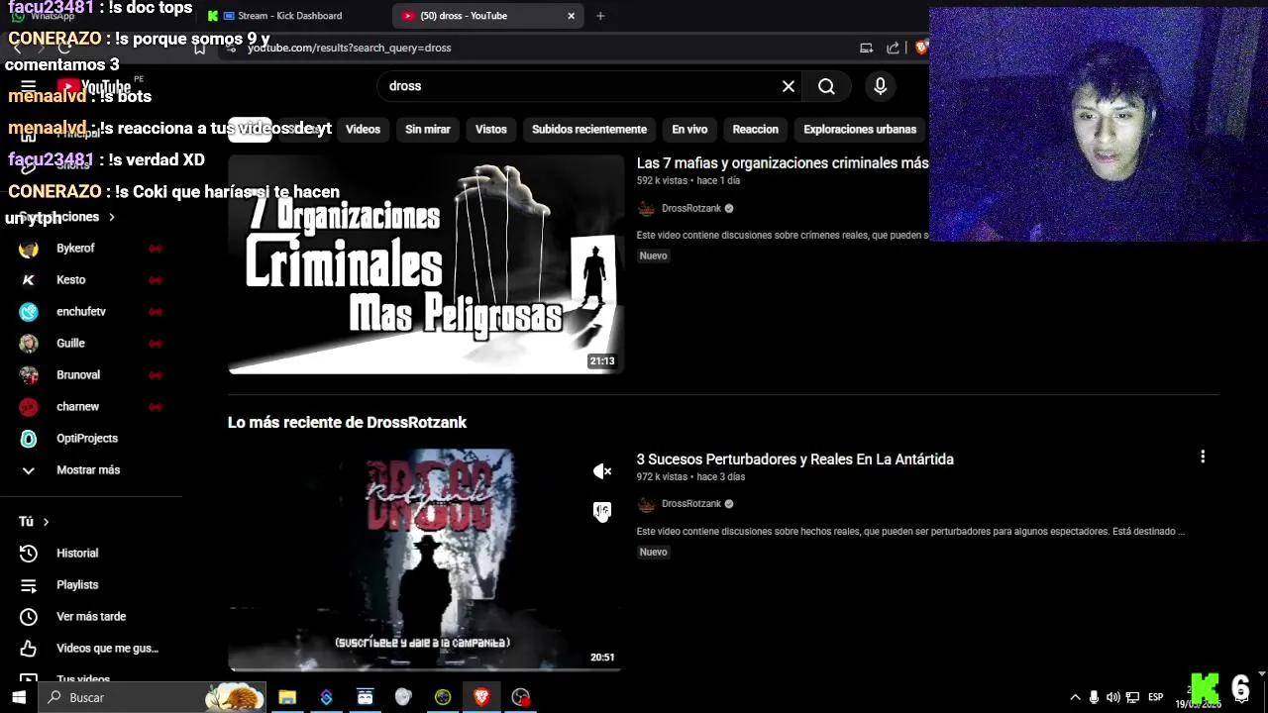This screenshot has width=1268, height=713.
Task: Open the Brave Shields lion icon in address bar
Action: 921,48
